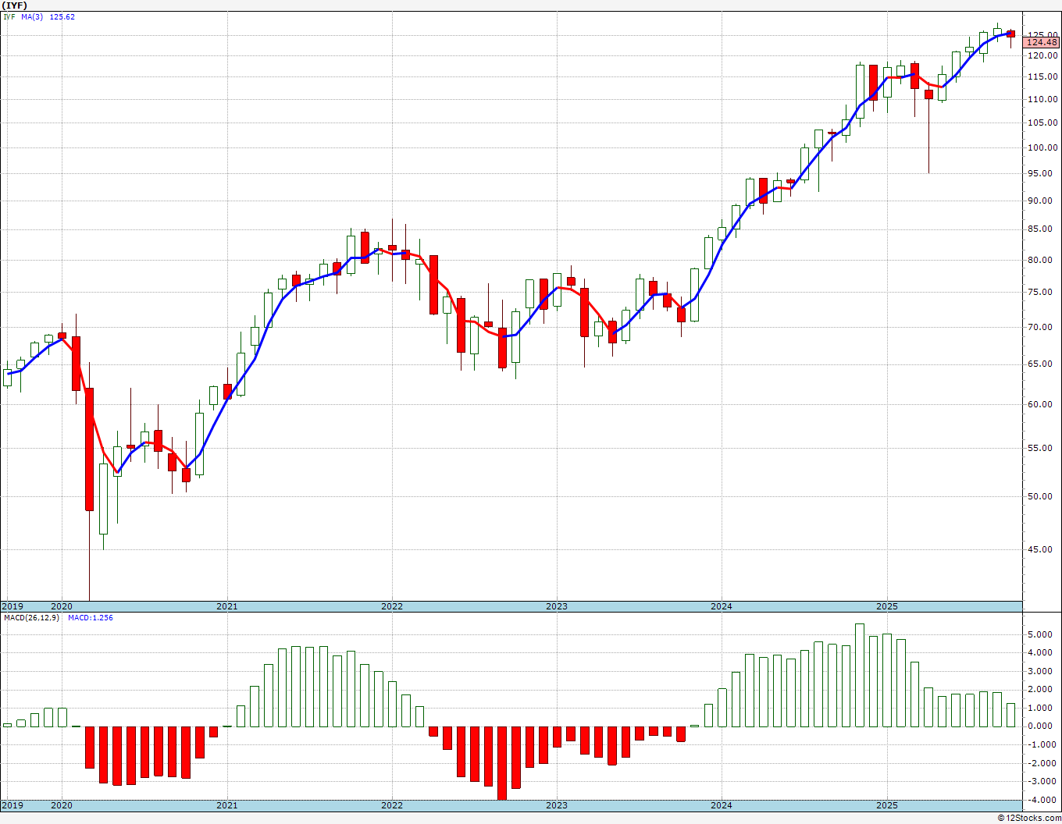
Task: Click the -3.000 MACD axis label
Action: coord(1041,781)
